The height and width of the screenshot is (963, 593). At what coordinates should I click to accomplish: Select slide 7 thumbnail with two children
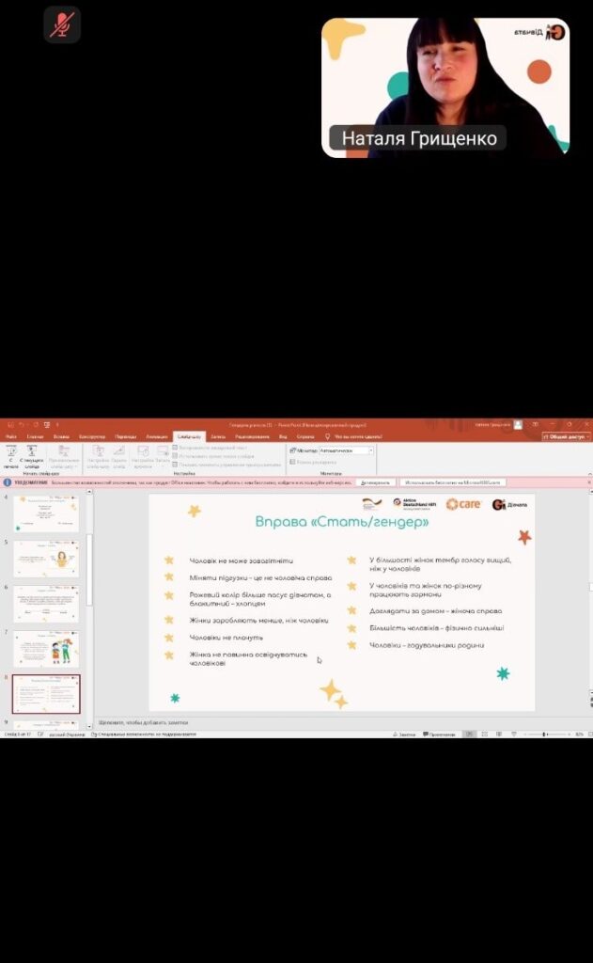46,649
